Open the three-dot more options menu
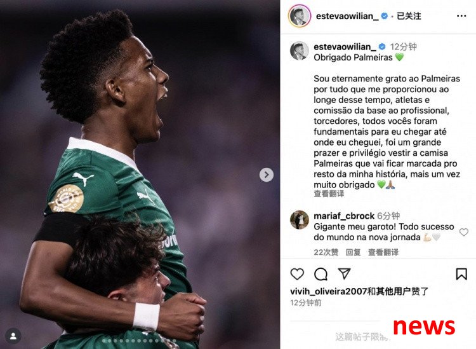 pos(461,16)
